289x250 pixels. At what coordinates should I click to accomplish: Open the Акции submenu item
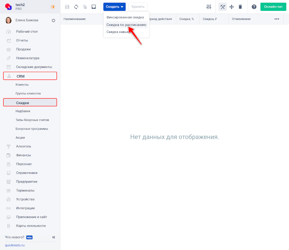(20, 137)
